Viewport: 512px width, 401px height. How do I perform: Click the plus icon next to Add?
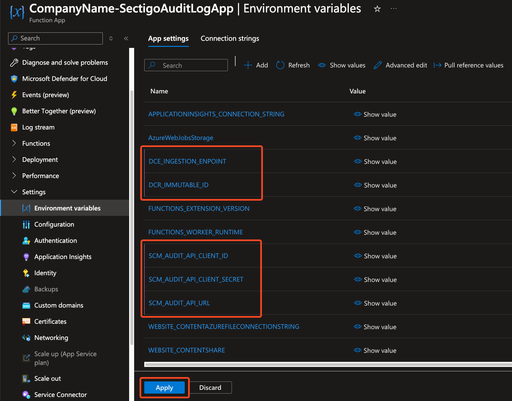pos(248,65)
